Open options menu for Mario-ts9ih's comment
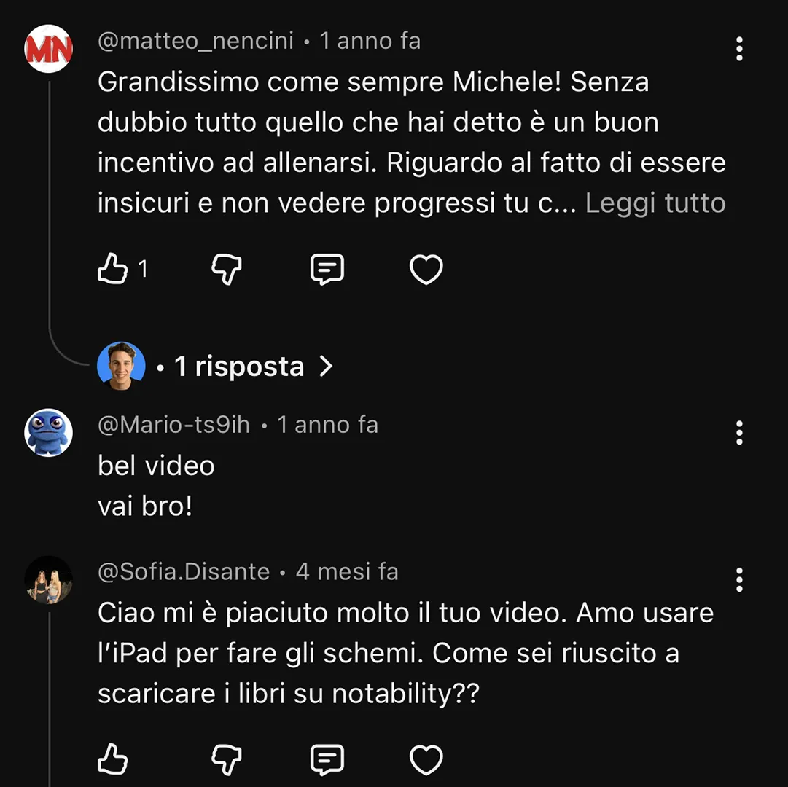788x787 pixels. (738, 432)
